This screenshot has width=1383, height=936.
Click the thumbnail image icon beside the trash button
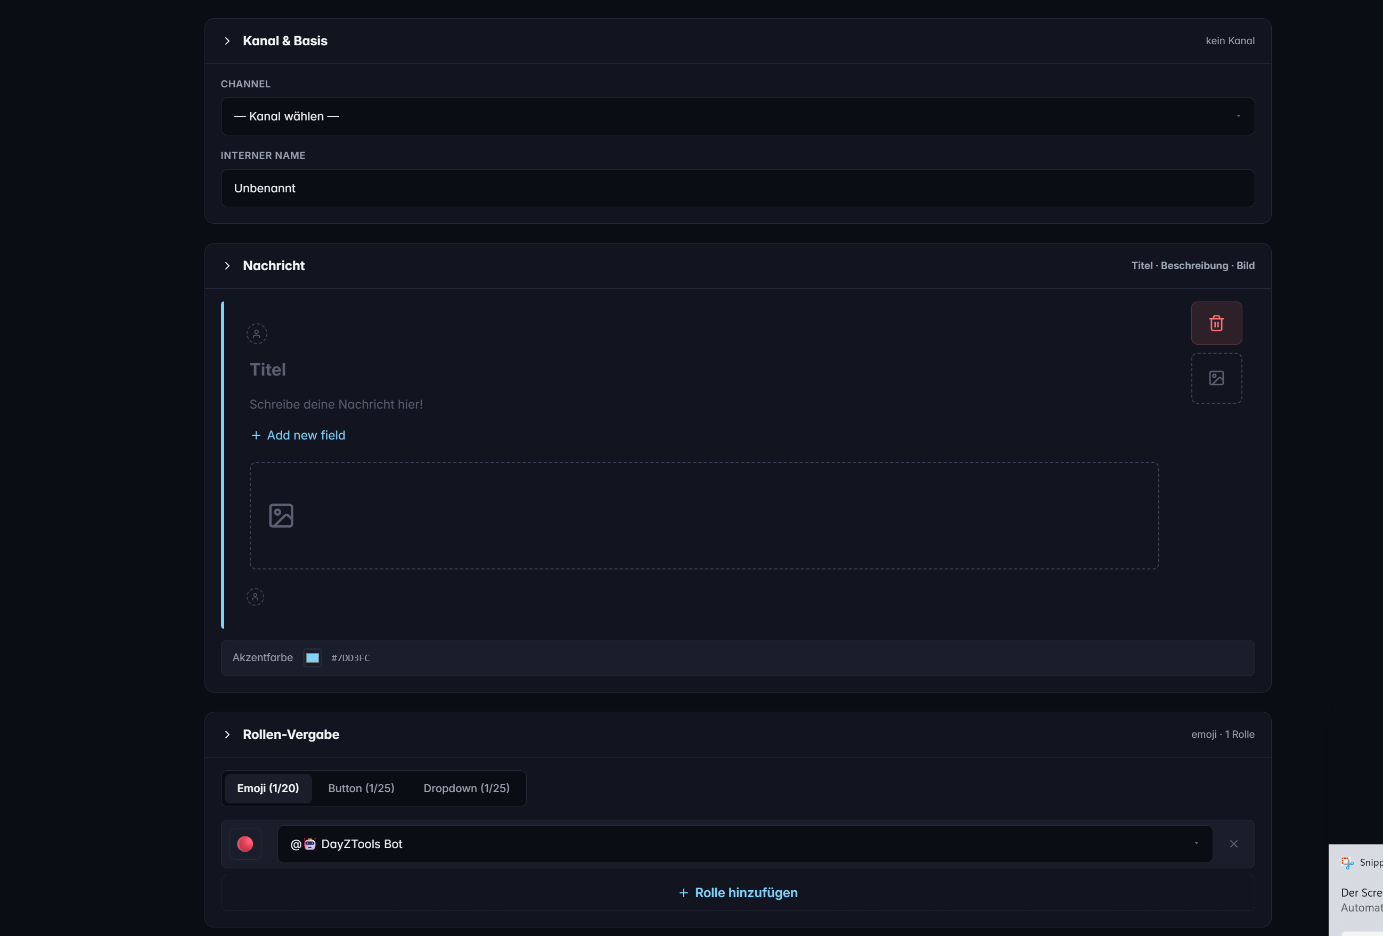pos(1216,378)
